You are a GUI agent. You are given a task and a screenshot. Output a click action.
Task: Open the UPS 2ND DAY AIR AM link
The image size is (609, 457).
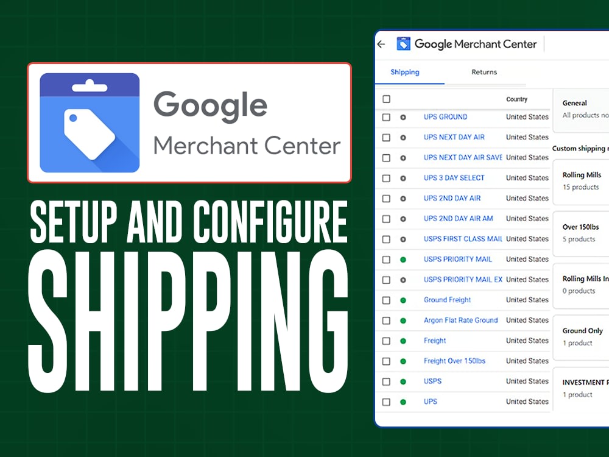tap(459, 218)
